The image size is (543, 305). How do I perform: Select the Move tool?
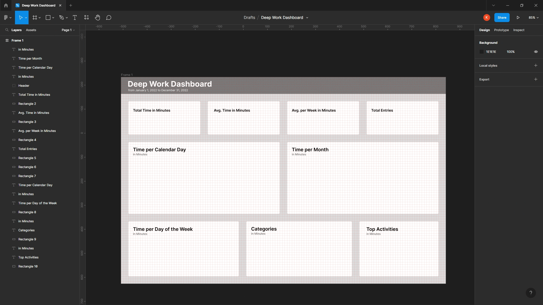[x=20, y=18]
